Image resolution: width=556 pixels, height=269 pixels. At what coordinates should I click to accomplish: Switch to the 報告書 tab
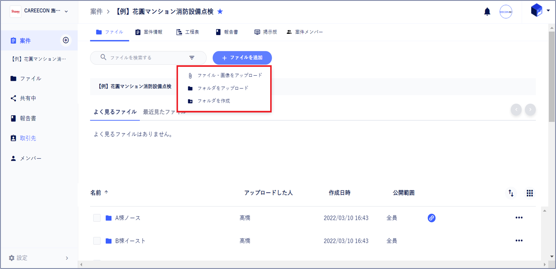tap(227, 32)
